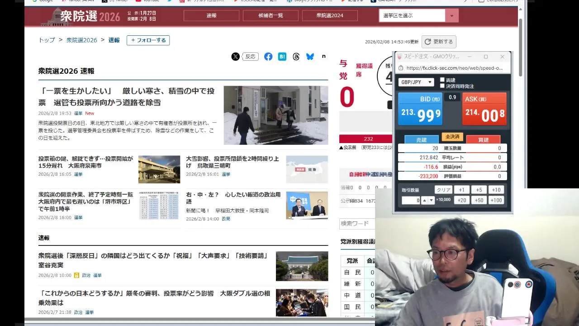Image resolution: width=579 pixels, height=326 pixels.
Task: Click browser vertical scrollbar
Action: (521, 48)
